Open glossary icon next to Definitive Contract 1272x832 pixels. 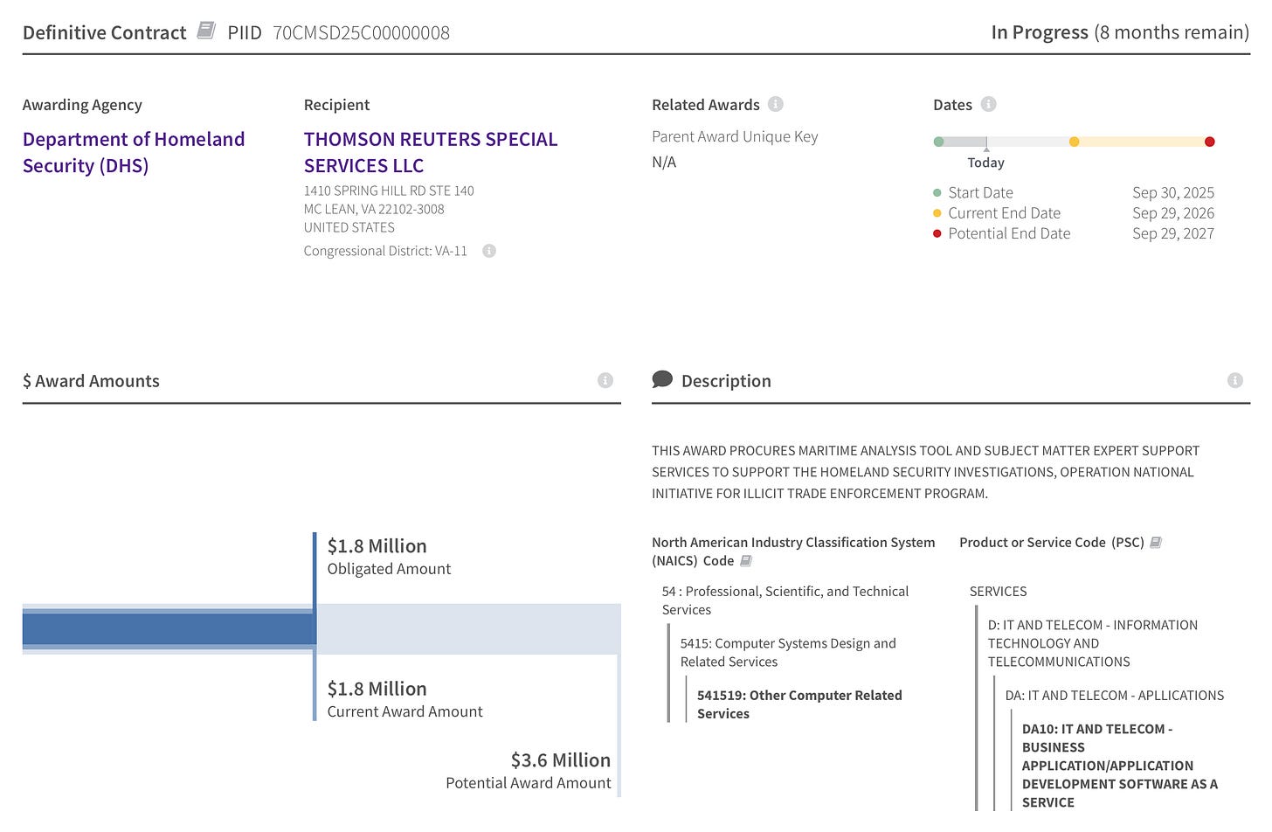[206, 31]
